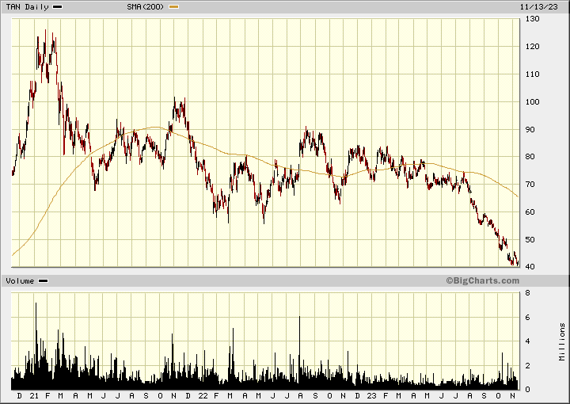Click the black TAN Daily legend swatch
The image size is (570, 404).
[58, 7]
